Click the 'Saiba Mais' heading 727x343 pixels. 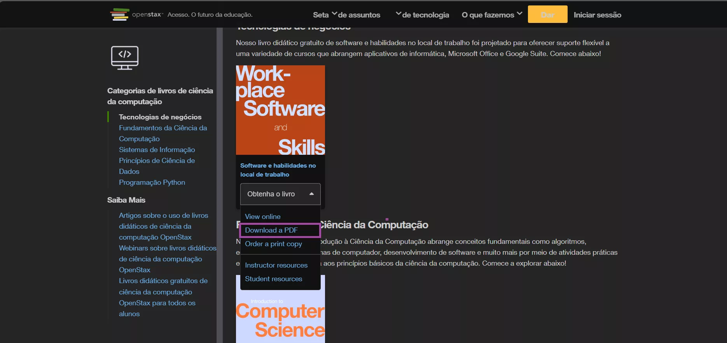pyautogui.click(x=126, y=200)
